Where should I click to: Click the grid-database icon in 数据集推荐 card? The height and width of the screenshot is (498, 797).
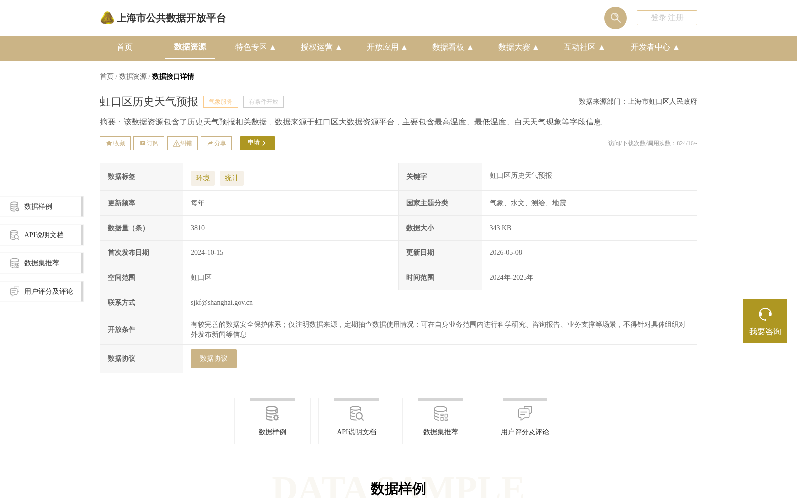(x=441, y=413)
